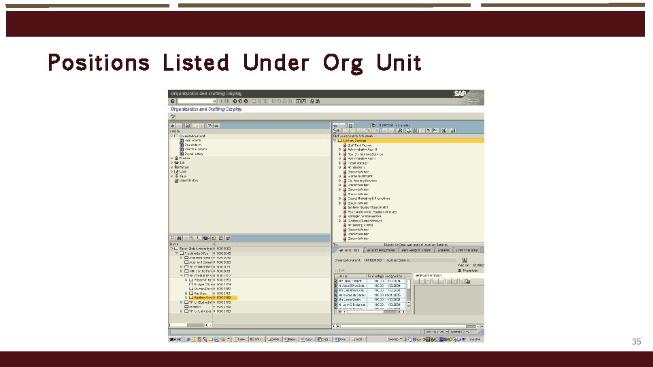The width and height of the screenshot is (653, 367).
Task: Click the first icon in staff assignments toolbar
Action: point(337,130)
